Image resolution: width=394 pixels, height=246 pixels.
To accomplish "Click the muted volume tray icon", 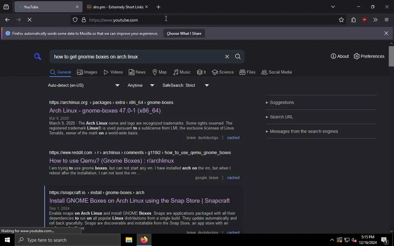I will [x=354, y=240].
